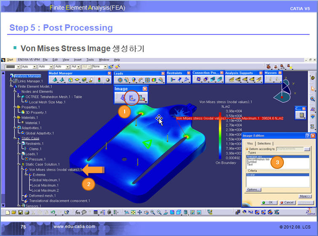This screenshot has width=318, height=236.
Task: Click the Options... button in Image Edition
Action: [x=253, y=189]
